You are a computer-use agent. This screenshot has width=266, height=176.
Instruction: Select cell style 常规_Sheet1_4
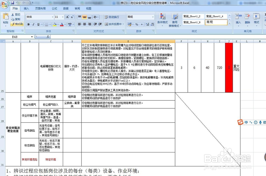coord(216,16)
